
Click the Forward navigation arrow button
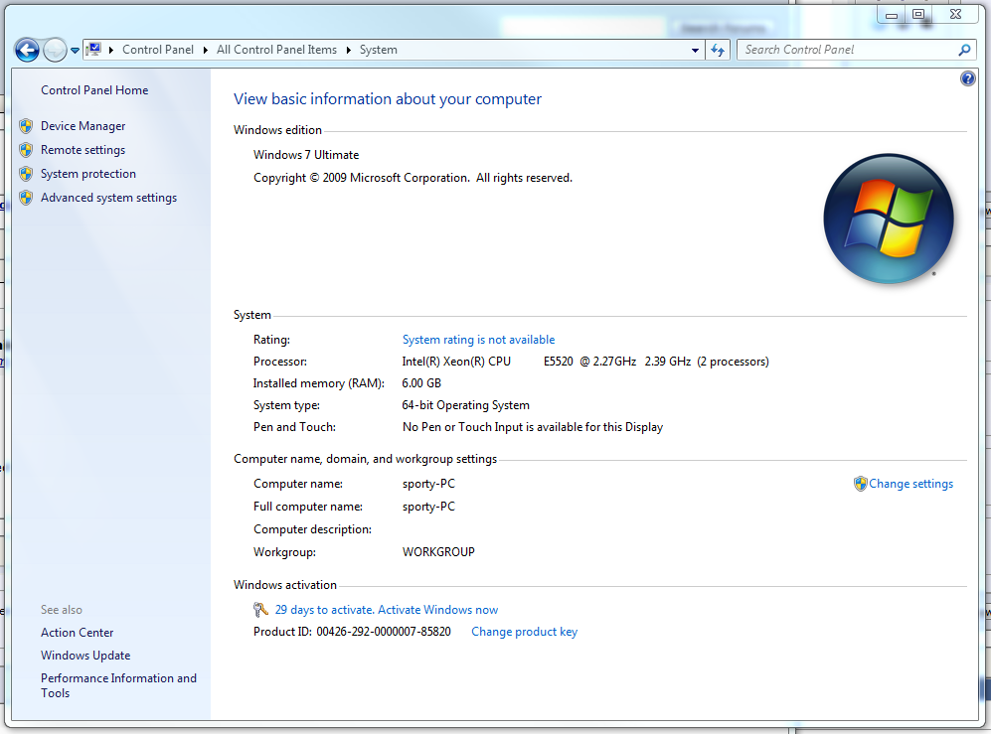pyautogui.click(x=55, y=50)
